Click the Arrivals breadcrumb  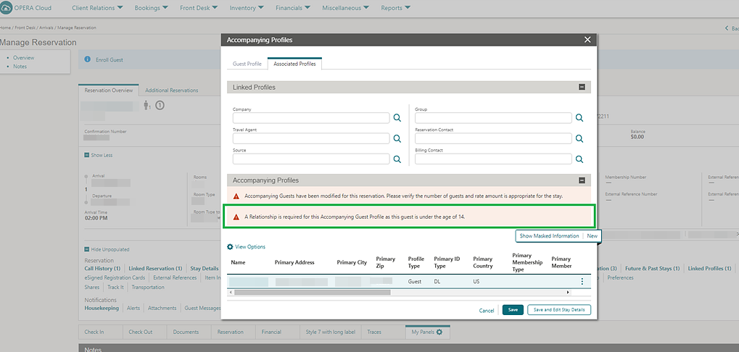point(46,28)
